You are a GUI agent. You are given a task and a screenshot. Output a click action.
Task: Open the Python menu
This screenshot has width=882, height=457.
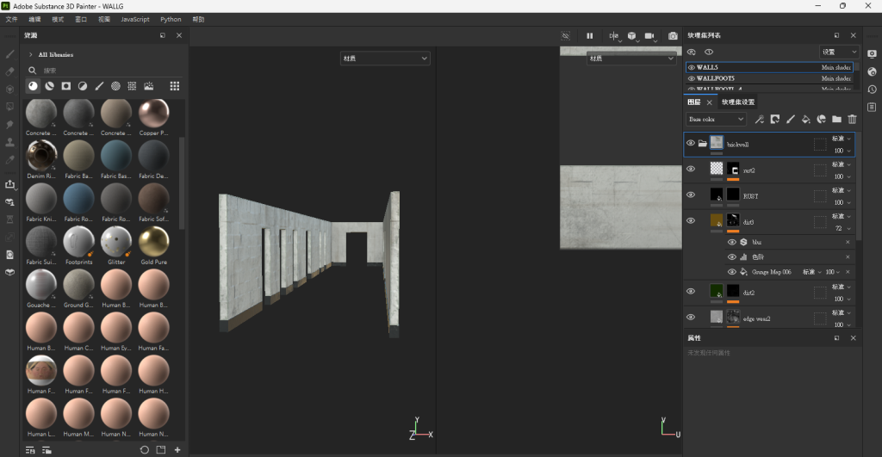point(171,19)
